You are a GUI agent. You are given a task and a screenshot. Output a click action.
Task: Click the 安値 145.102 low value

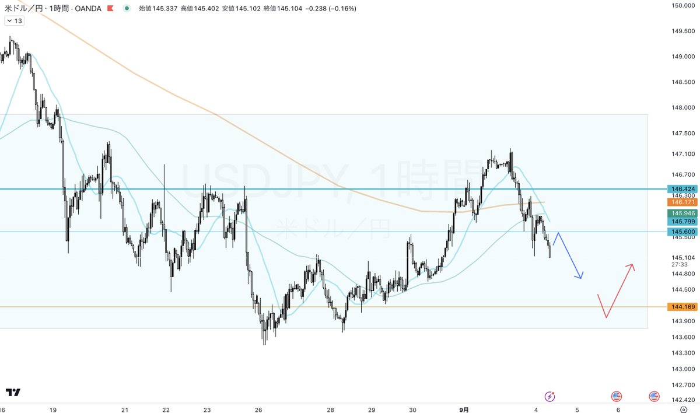(x=241, y=9)
